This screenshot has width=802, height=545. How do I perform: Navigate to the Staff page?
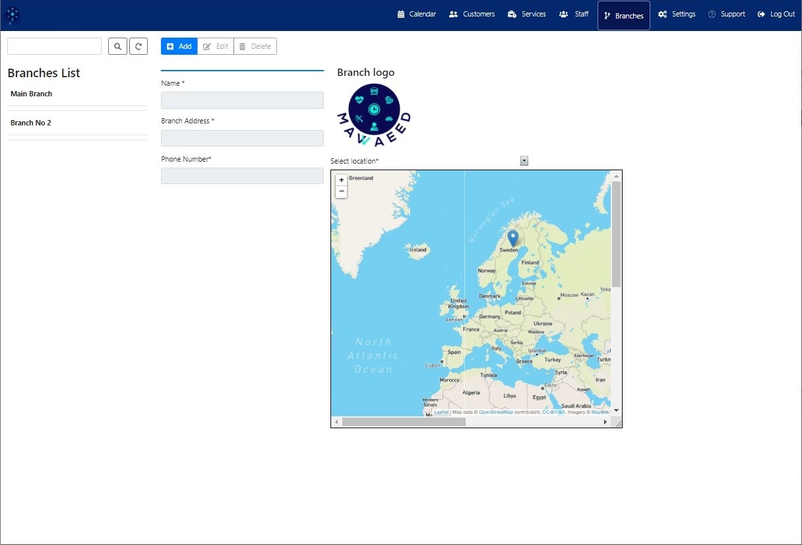[x=574, y=15]
